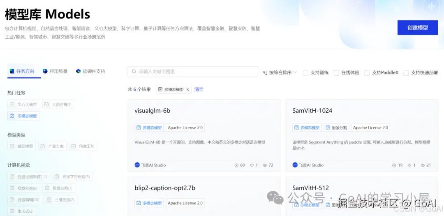444x216 pixels.
Task: Focus the keyword search input field
Action: 193,72
